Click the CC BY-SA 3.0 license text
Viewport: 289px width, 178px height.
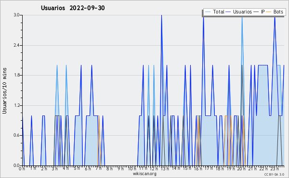click(x=274, y=174)
